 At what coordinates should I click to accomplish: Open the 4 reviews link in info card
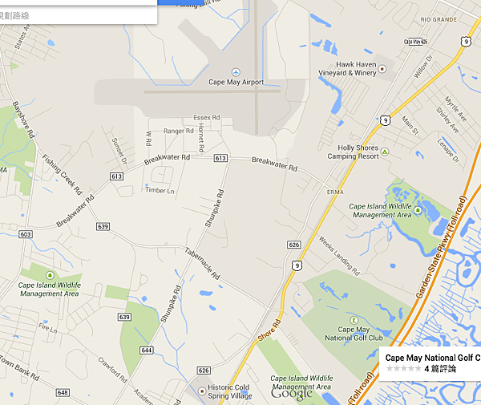[x=440, y=368]
